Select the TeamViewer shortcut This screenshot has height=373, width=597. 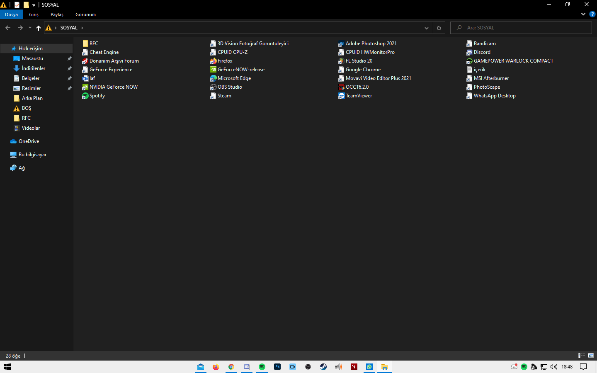[355, 96]
